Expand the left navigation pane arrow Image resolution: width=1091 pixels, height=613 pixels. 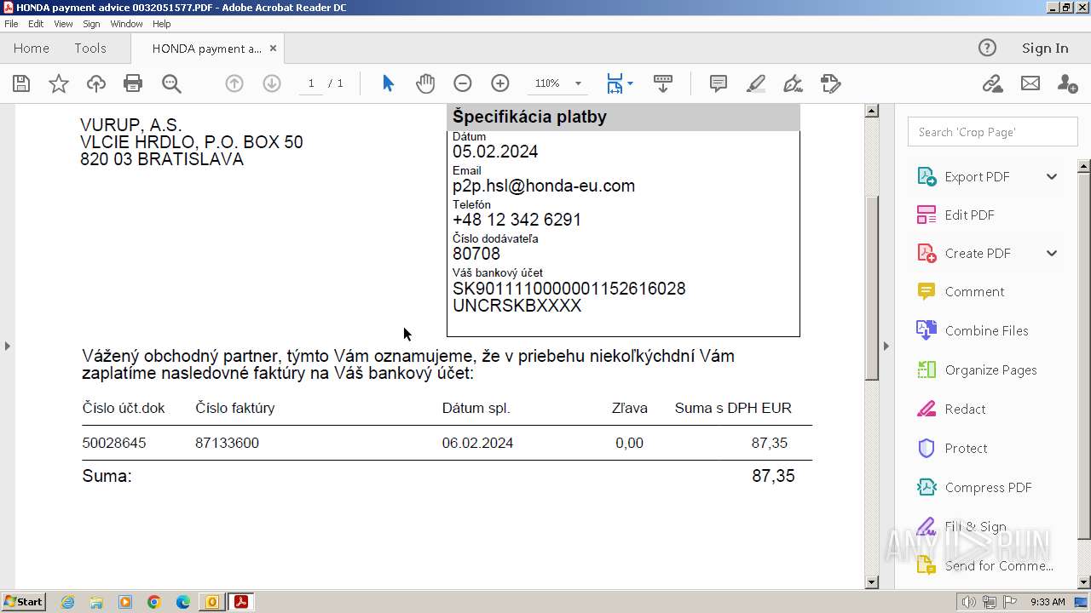click(x=8, y=346)
